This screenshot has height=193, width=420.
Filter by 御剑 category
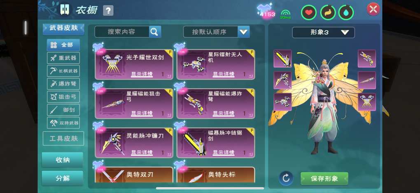point(63,109)
